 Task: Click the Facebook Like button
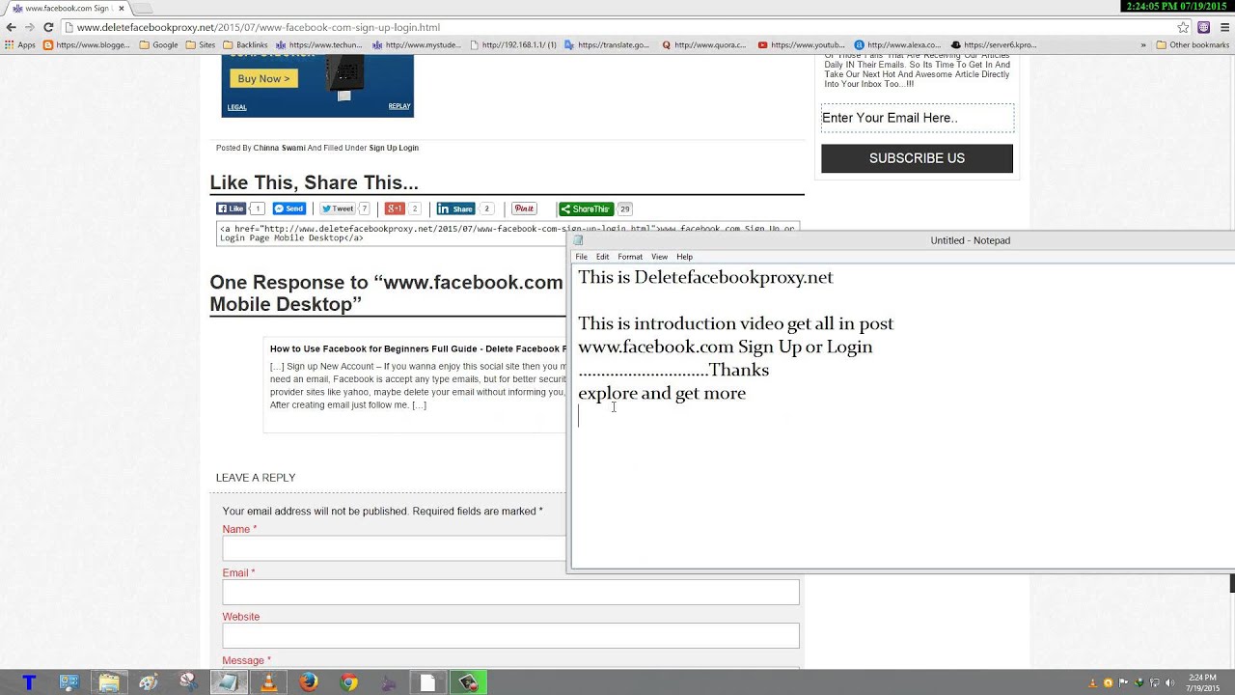[x=231, y=208]
